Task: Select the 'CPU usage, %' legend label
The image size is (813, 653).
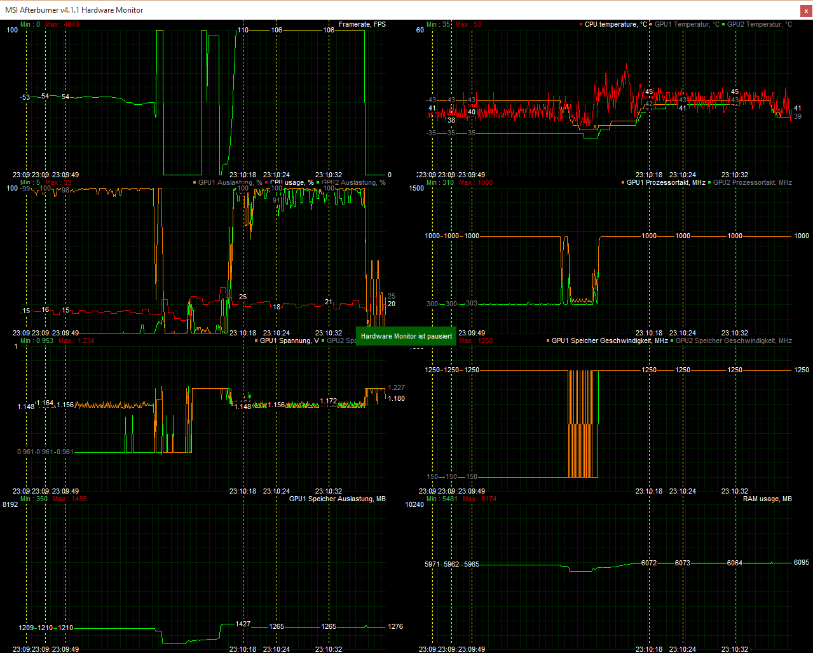Action: coord(292,182)
